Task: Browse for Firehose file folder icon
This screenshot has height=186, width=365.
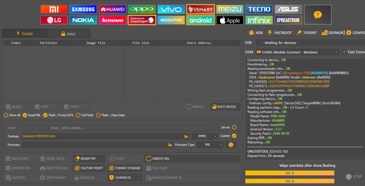Action: coord(186,136)
